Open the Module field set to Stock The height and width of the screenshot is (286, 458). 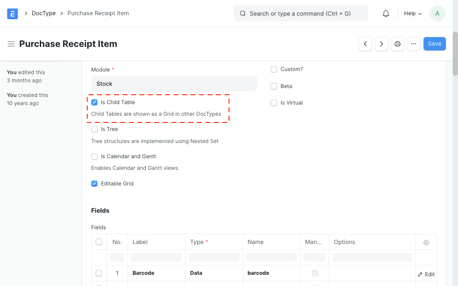pyautogui.click(x=174, y=84)
